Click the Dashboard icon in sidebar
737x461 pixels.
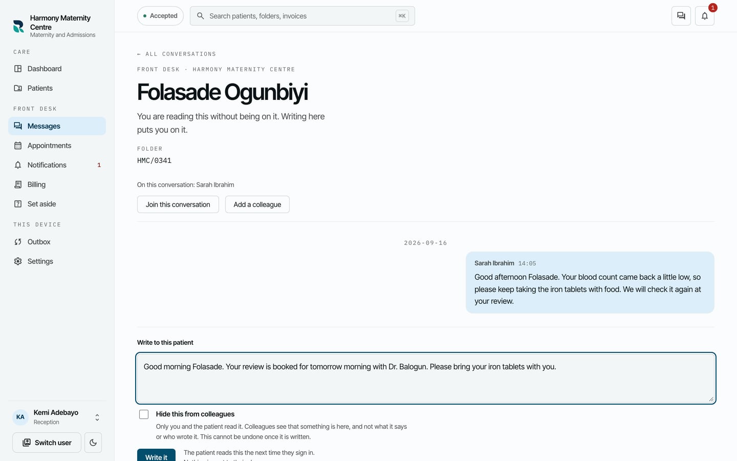coord(18,69)
